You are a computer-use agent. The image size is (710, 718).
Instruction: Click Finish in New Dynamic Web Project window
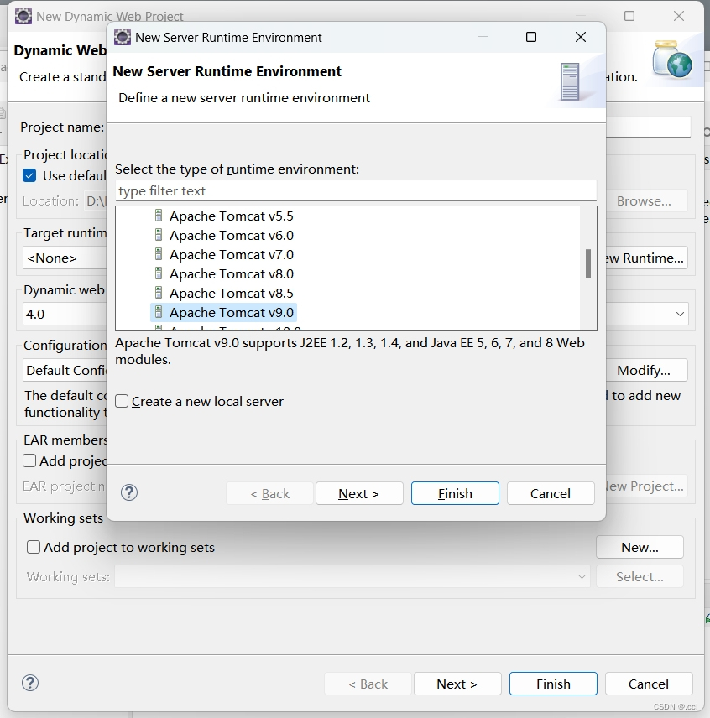[x=553, y=684]
